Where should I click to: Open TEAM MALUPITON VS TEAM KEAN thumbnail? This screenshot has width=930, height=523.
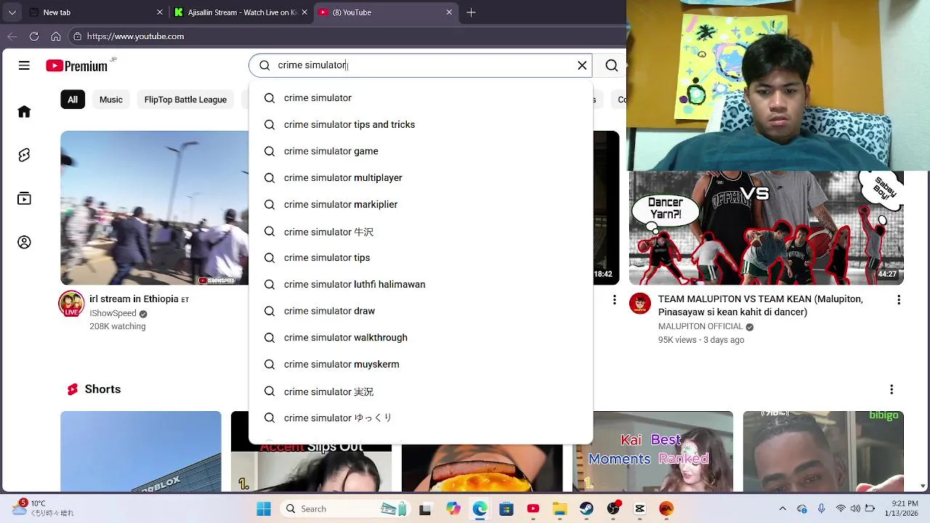[x=766, y=227]
